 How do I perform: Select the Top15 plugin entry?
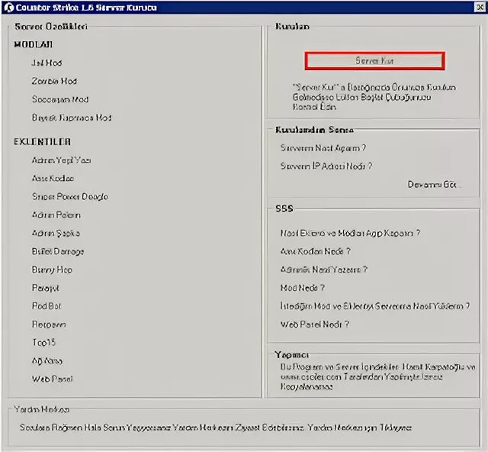tap(44, 343)
